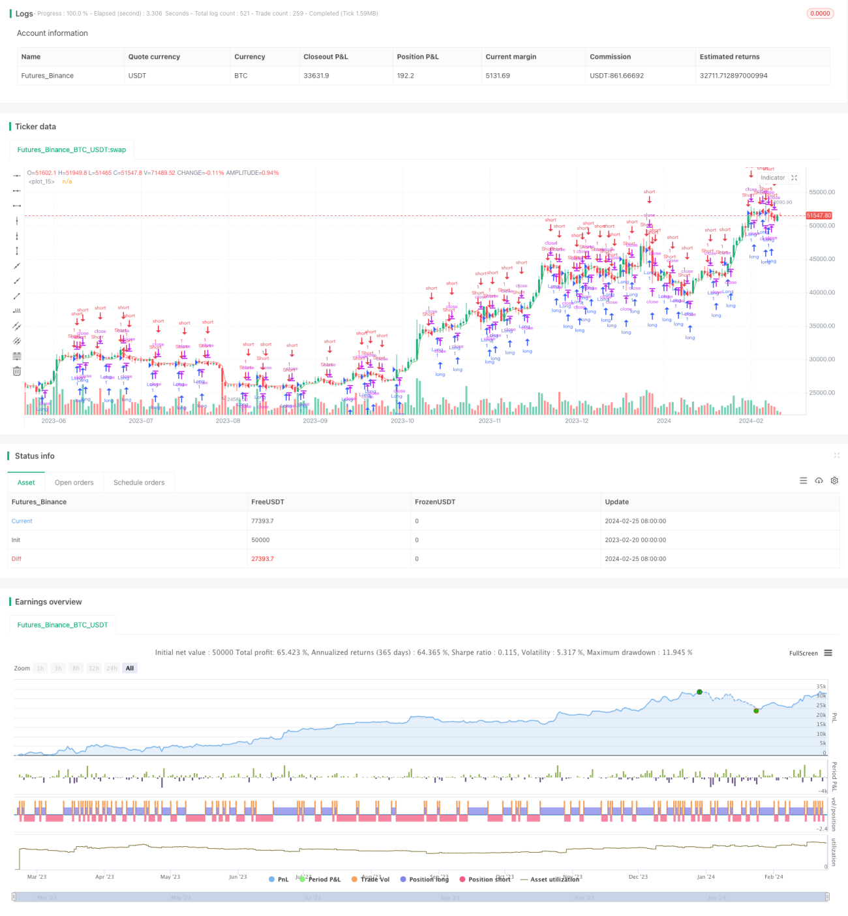Click the trash icon to delete drawings
848x916 pixels.
17,371
